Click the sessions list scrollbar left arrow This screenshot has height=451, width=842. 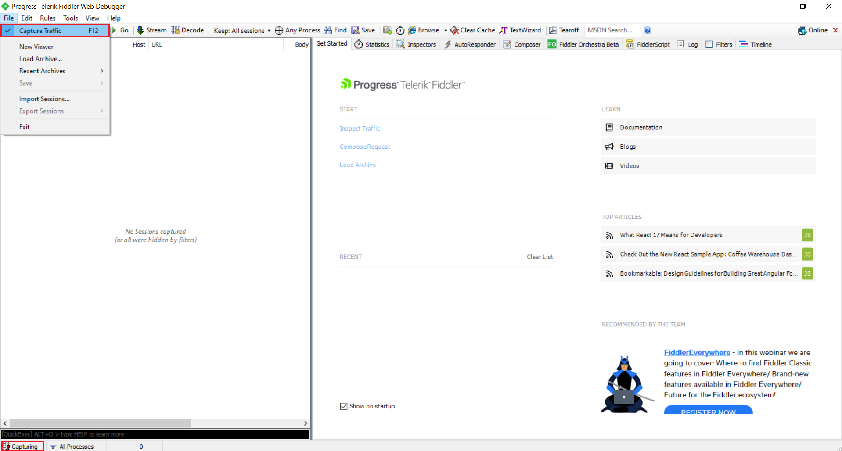(x=5, y=423)
